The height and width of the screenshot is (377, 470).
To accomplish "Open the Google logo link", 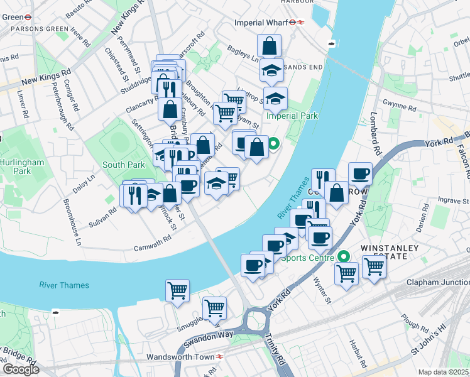I will tap(21, 369).
